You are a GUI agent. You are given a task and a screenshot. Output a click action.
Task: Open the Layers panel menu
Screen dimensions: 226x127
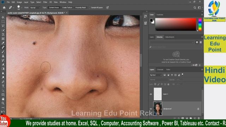tap(202, 69)
